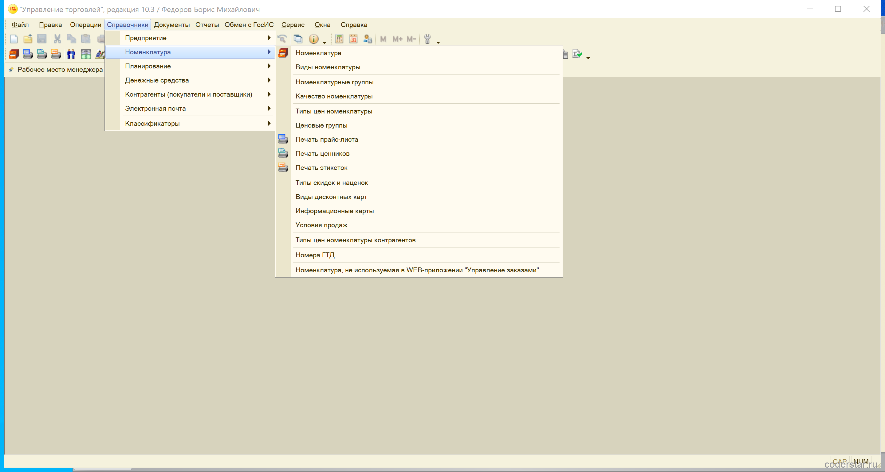The width and height of the screenshot is (885, 472).
Task: Select Номенклатурные группы entry
Action: pyautogui.click(x=419, y=82)
